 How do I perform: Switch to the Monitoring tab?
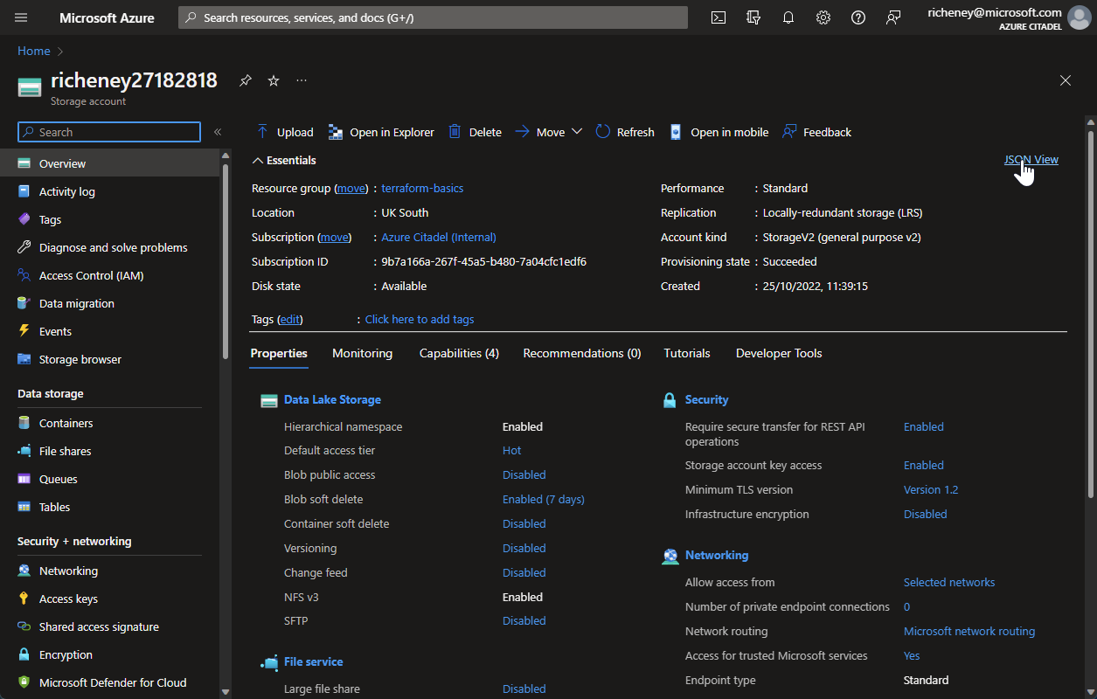tap(362, 353)
